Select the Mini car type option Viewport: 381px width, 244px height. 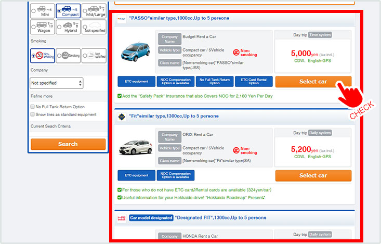pos(42,9)
